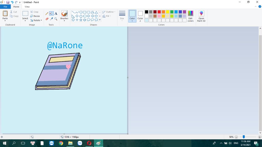
Task: Expand the Shapes gallery more arrow
Action: point(100,20)
